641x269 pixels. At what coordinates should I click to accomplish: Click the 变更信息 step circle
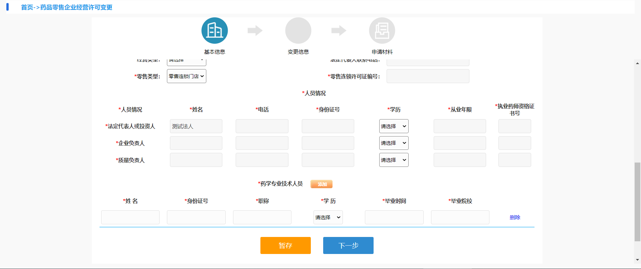tap(298, 31)
